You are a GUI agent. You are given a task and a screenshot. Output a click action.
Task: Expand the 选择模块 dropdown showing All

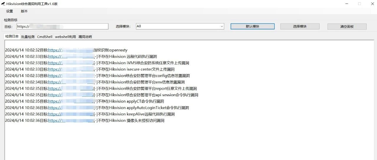click(180, 26)
